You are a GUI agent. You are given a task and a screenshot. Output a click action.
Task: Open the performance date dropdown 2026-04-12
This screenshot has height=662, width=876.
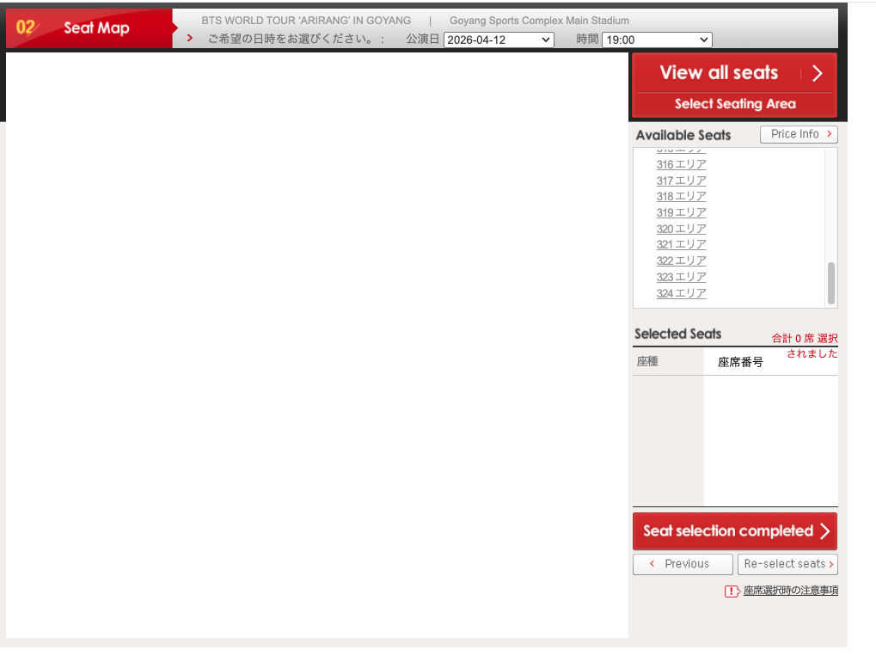click(499, 40)
